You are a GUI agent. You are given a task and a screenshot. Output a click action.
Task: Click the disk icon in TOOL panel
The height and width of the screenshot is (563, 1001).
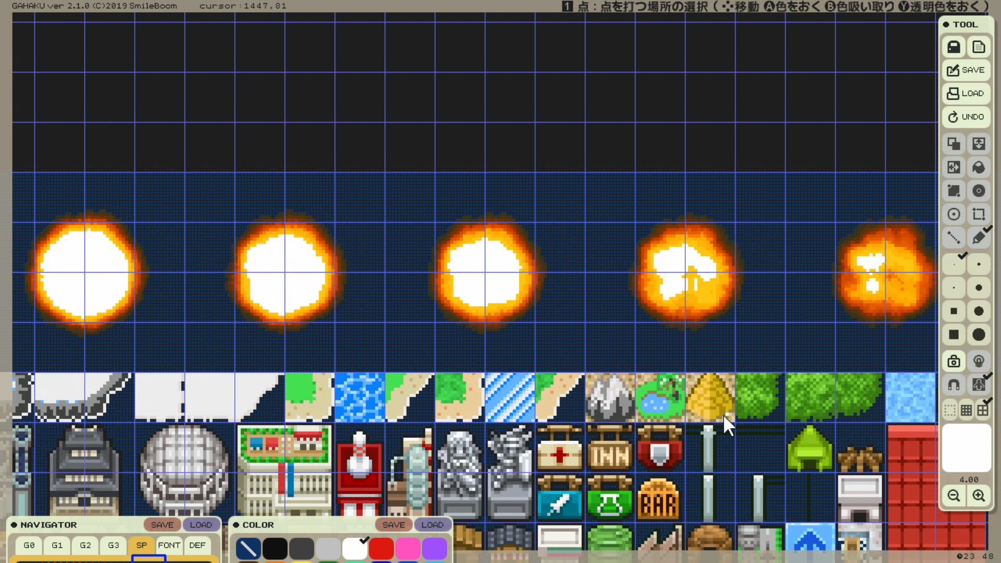coord(954,47)
